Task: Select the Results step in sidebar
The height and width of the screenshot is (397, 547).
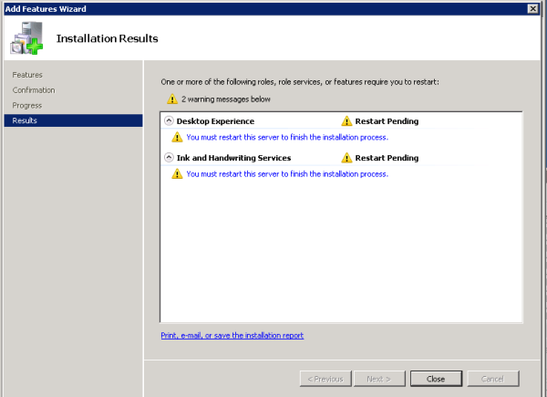Action: 73,120
